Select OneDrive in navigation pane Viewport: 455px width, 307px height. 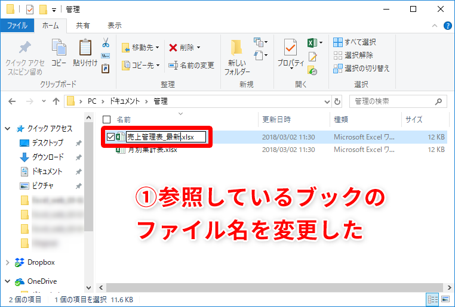pos(42,281)
